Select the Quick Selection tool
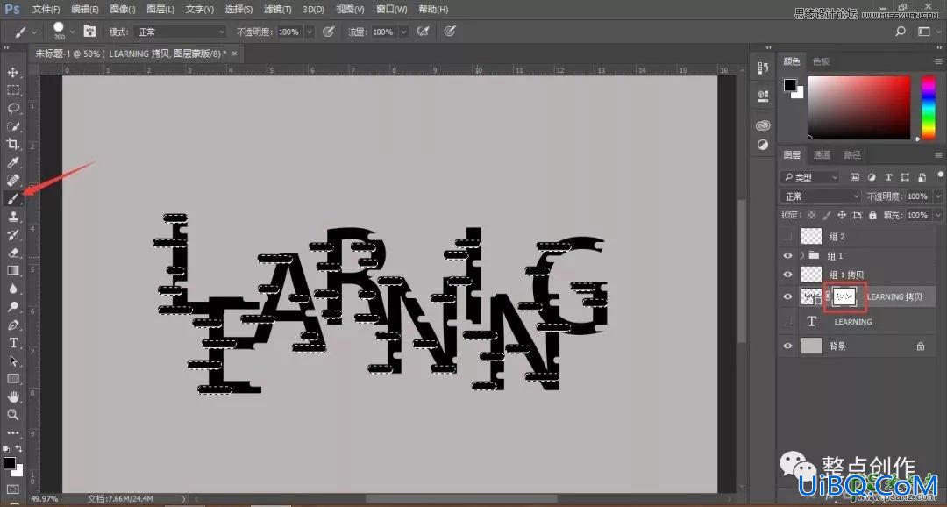 [12, 126]
